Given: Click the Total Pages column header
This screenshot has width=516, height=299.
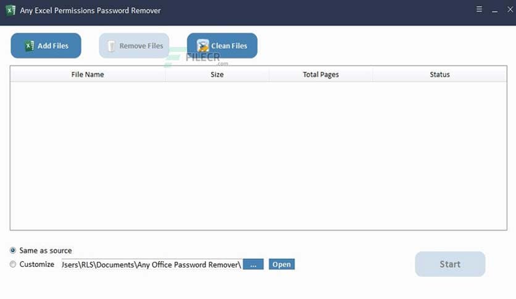Looking at the screenshot, I should [321, 74].
